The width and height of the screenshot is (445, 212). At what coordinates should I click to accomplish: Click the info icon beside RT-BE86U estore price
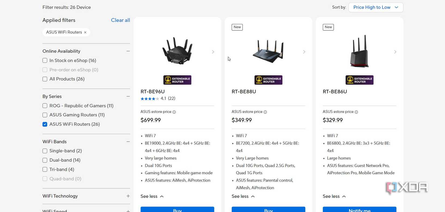tap(356, 112)
